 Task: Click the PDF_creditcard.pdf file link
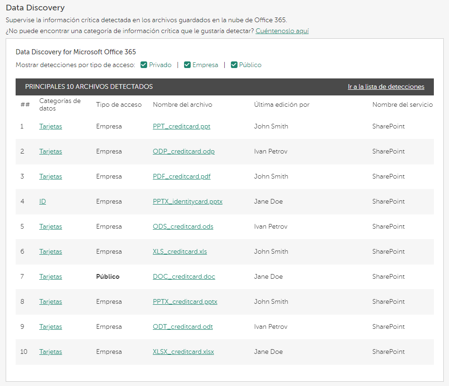(181, 177)
